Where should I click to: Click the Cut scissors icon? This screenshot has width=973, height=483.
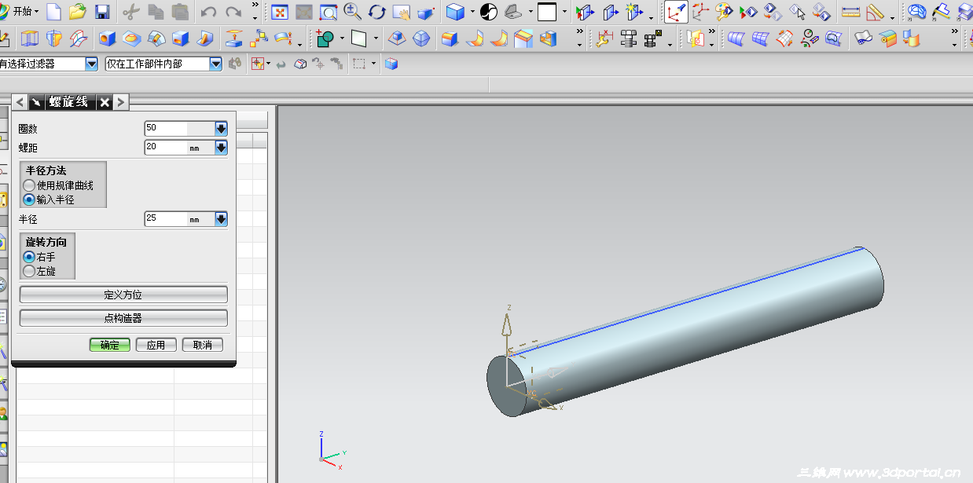pos(131,12)
